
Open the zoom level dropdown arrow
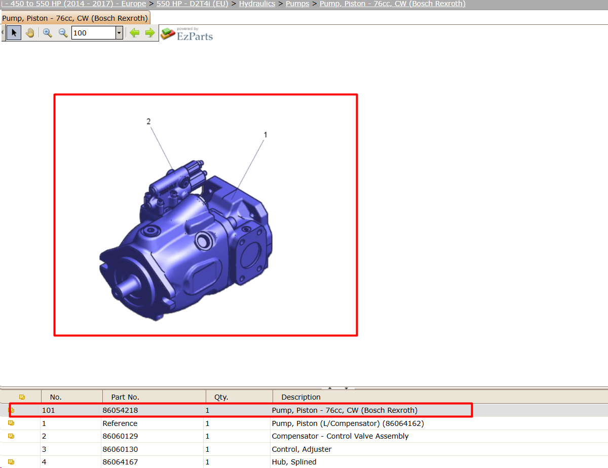tap(119, 33)
